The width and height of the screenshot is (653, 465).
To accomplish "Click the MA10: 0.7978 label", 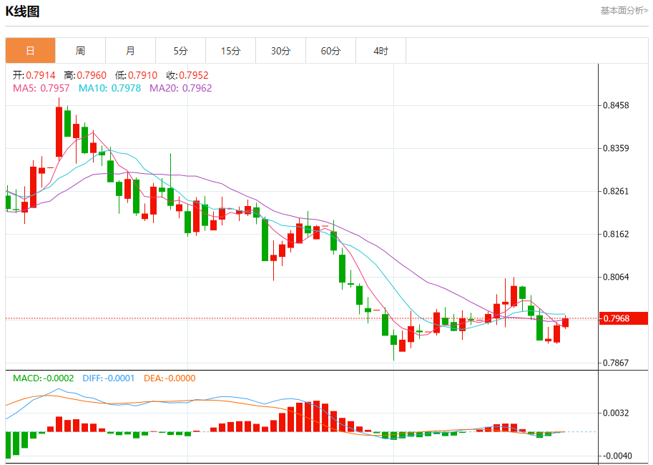I will click(x=110, y=88).
